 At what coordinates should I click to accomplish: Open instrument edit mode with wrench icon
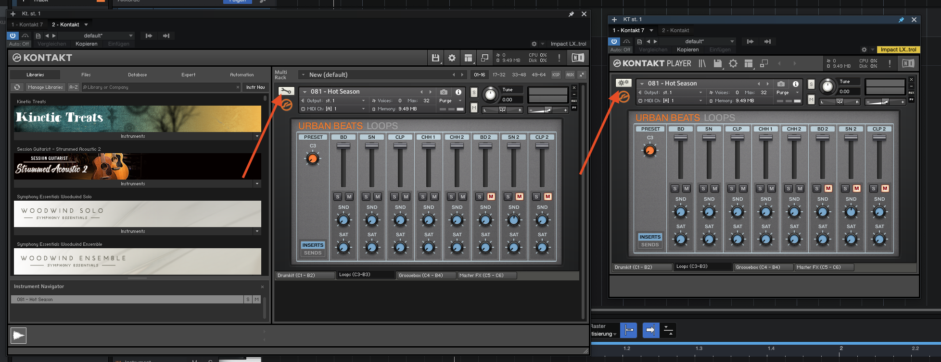click(x=286, y=91)
